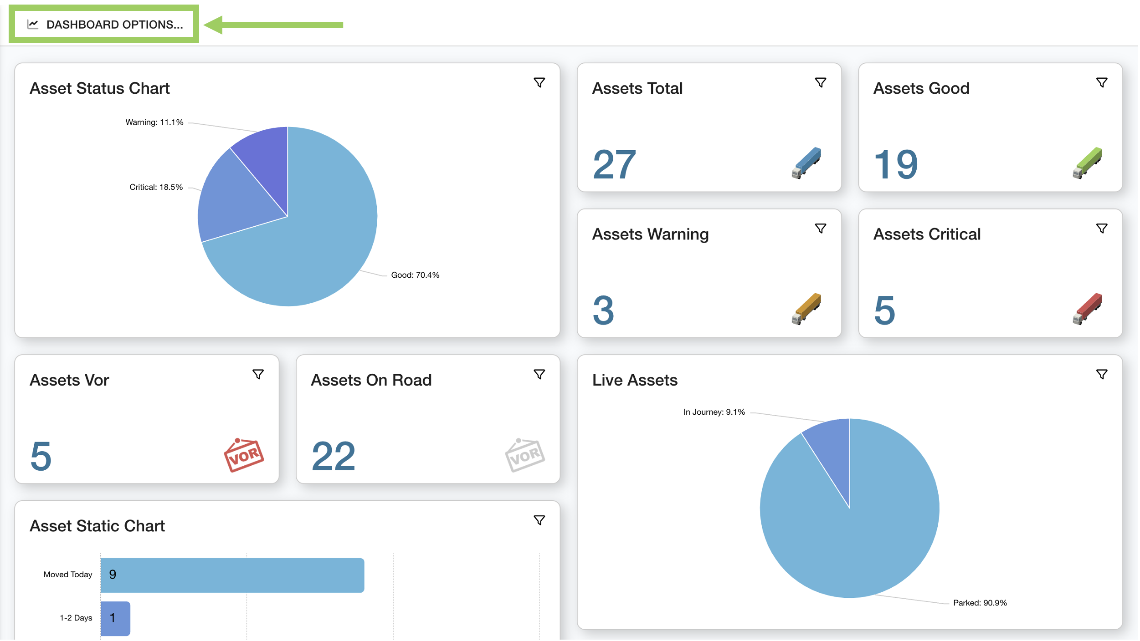This screenshot has width=1140, height=641.
Task: Click the filter icon on Live Assets
Action: 1101,374
